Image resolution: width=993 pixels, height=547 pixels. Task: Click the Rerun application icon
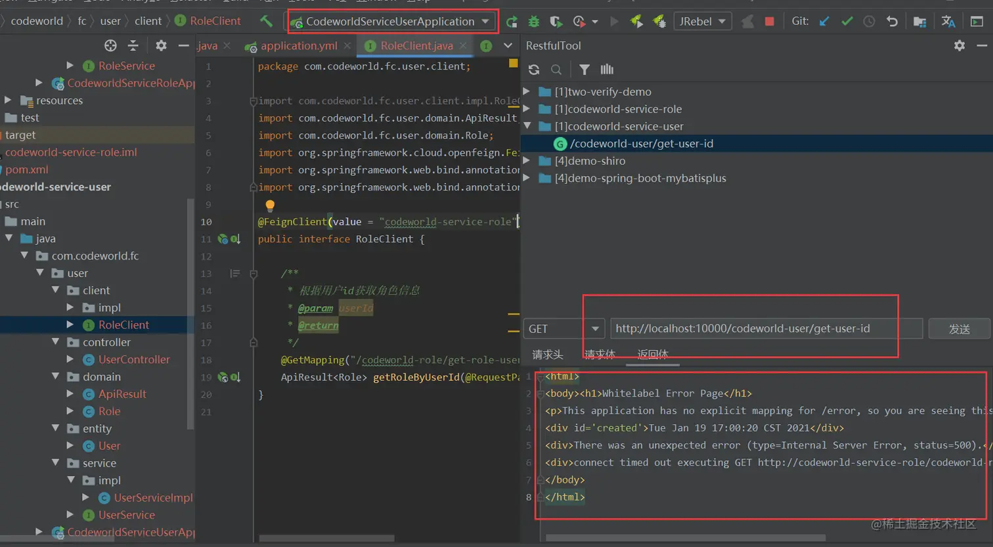tap(512, 22)
